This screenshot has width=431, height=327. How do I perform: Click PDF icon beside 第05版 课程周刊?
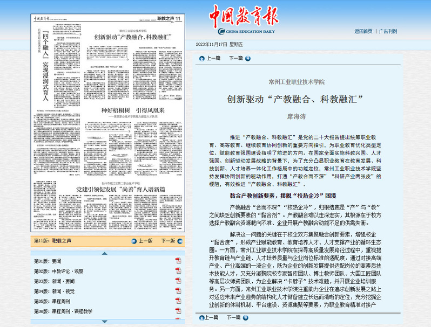click(x=178, y=301)
